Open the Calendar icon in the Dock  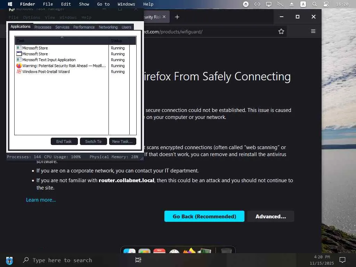(x=159, y=251)
